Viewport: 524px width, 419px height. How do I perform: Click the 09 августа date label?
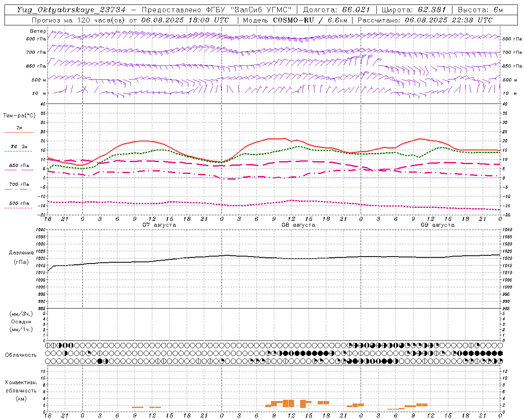click(438, 225)
